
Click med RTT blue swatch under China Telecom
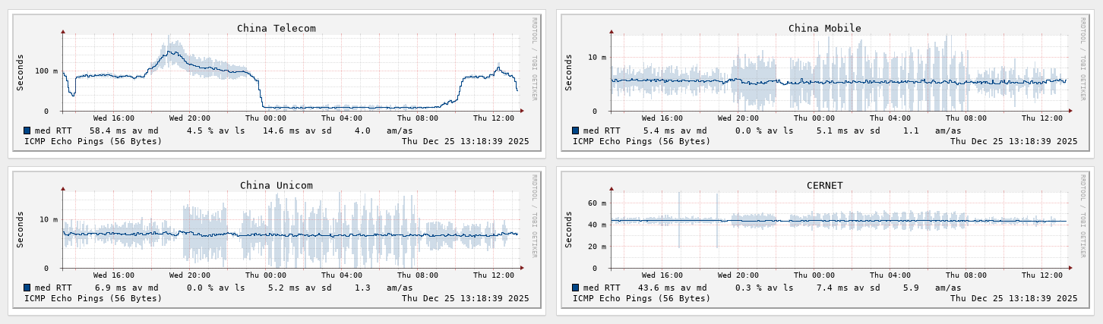pyautogui.click(x=27, y=131)
